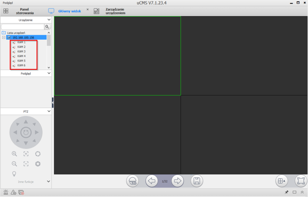Click the dome camera button in bottom toolbar
This screenshot has height=197, width=308.
pos(132,181)
